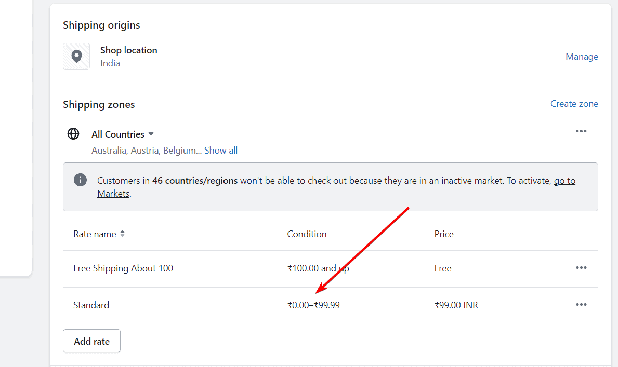The height and width of the screenshot is (367, 618).
Task: Open options menu for Standard rate
Action: tap(581, 305)
